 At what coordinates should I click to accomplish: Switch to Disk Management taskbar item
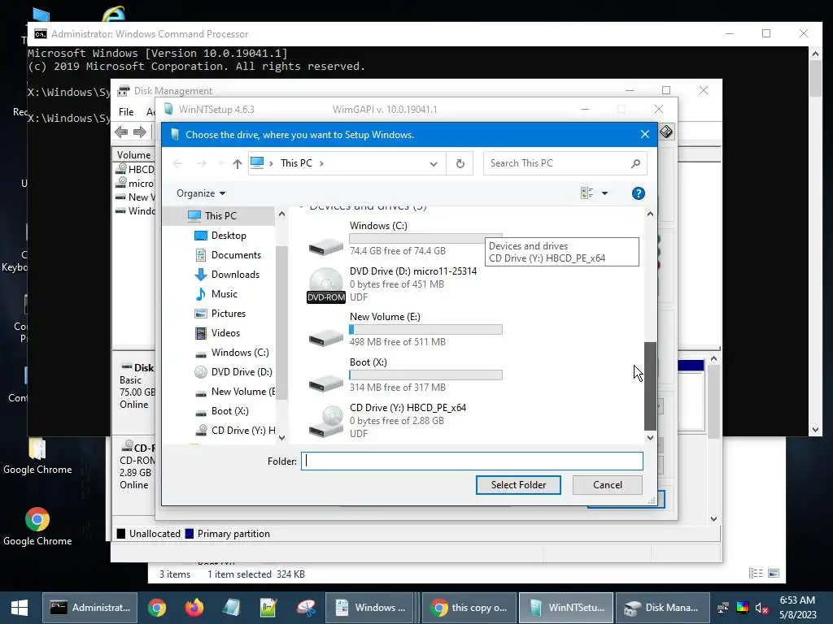coord(663,608)
